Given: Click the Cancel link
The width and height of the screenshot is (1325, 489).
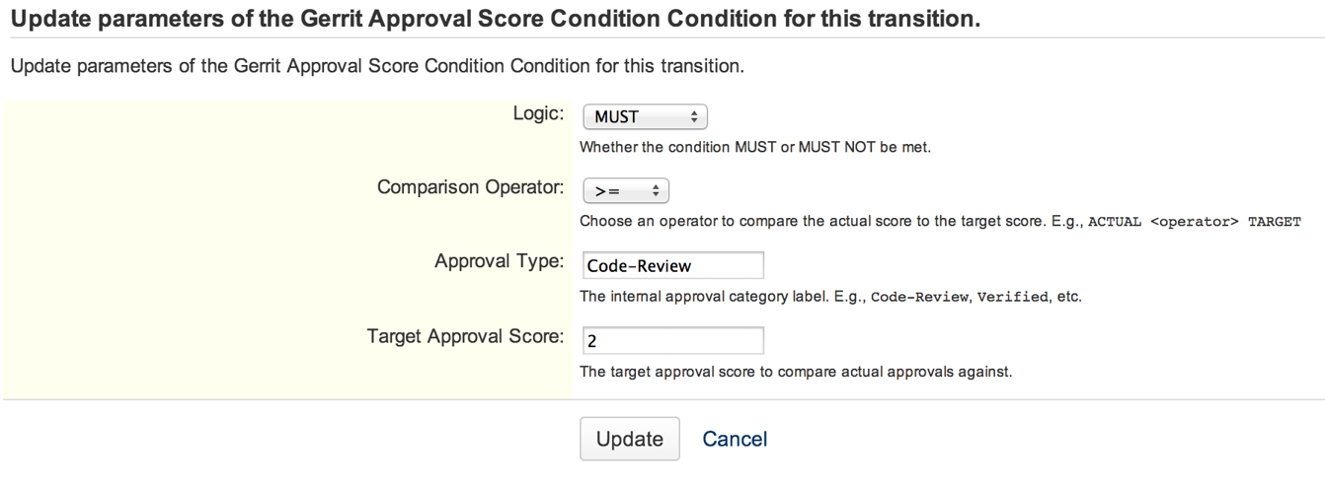Looking at the screenshot, I should click(x=735, y=439).
